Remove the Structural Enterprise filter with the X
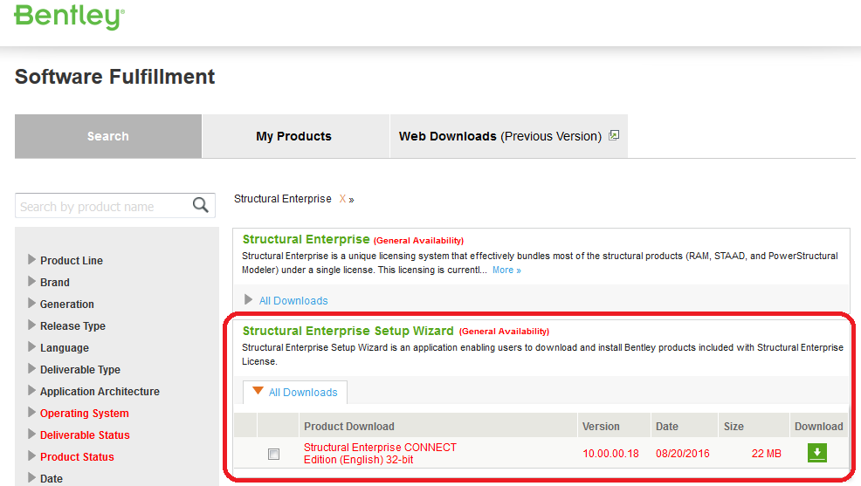The width and height of the screenshot is (861, 486). 342,199
